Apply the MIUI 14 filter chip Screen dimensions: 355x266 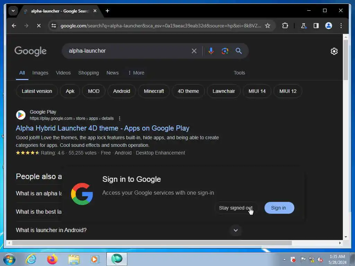coord(257,91)
